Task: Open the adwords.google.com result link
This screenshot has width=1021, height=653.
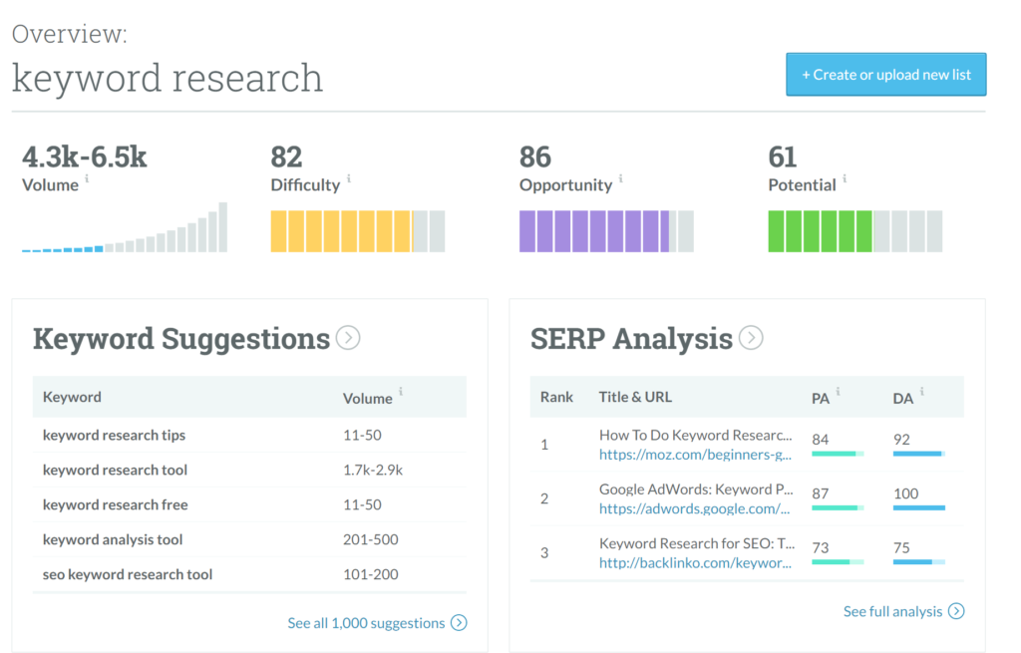Action: point(694,509)
